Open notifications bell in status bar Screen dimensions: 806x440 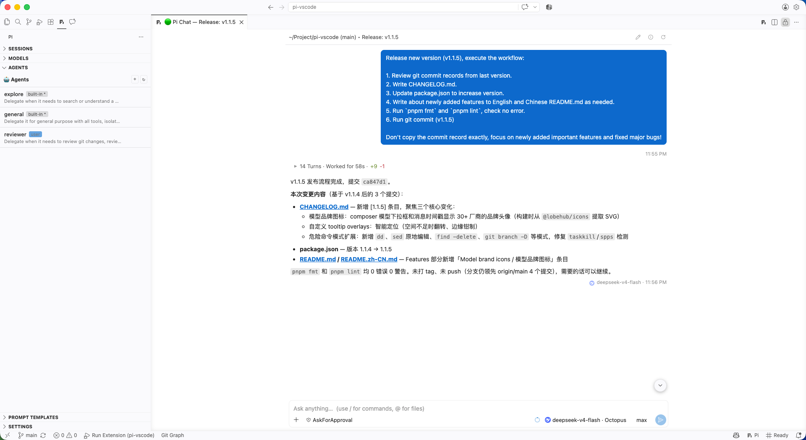pyautogui.click(x=799, y=435)
